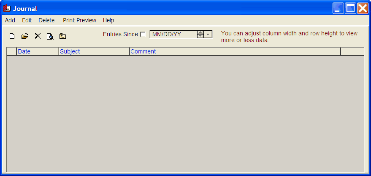The image size is (371, 176).
Task: Click the print preview magnifier icon
Action: point(50,36)
